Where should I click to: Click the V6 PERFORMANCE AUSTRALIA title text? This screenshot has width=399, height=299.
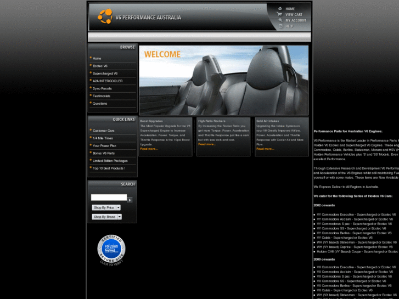148,18
